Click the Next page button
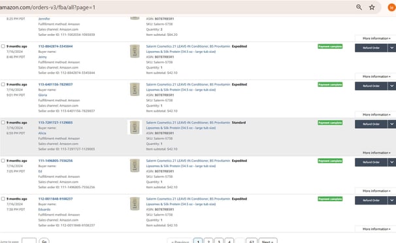Viewport: 396px width, 243px height. point(268,241)
